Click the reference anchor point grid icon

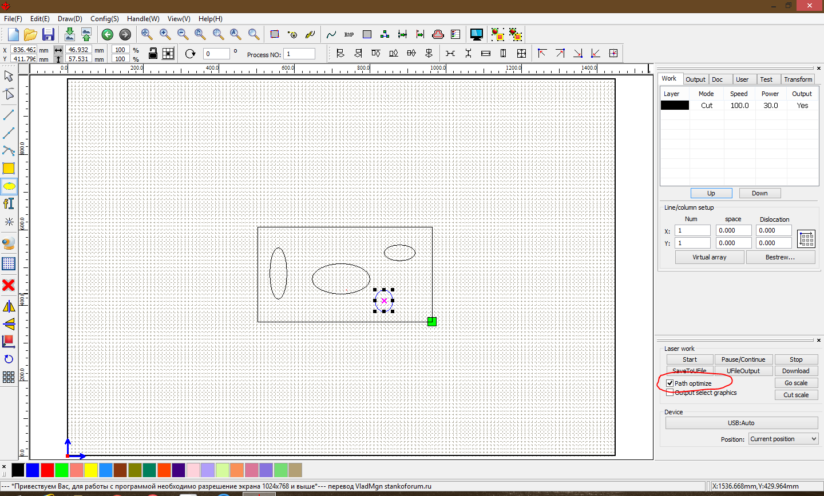pos(168,53)
